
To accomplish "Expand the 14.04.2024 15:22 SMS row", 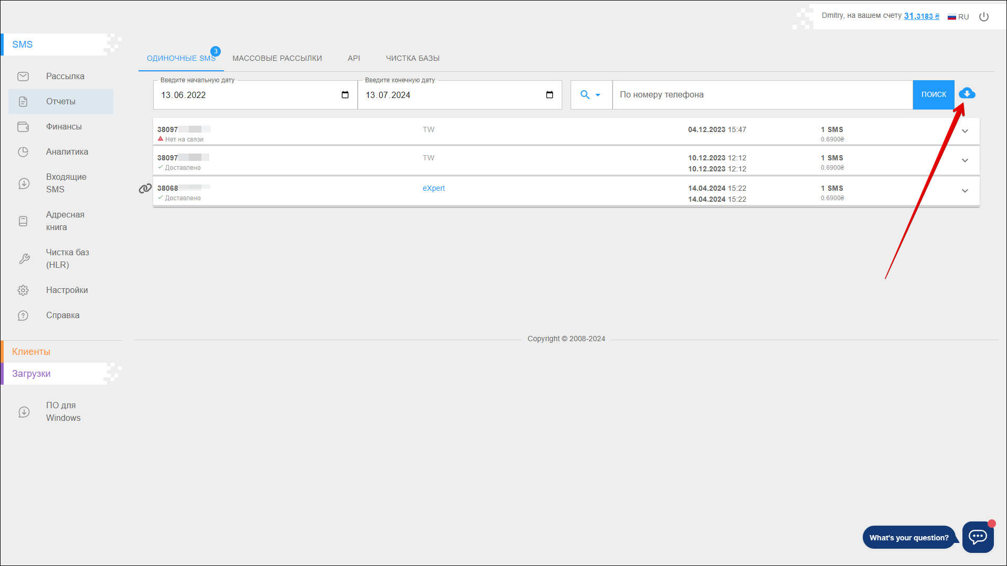I will (x=965, y=191).
